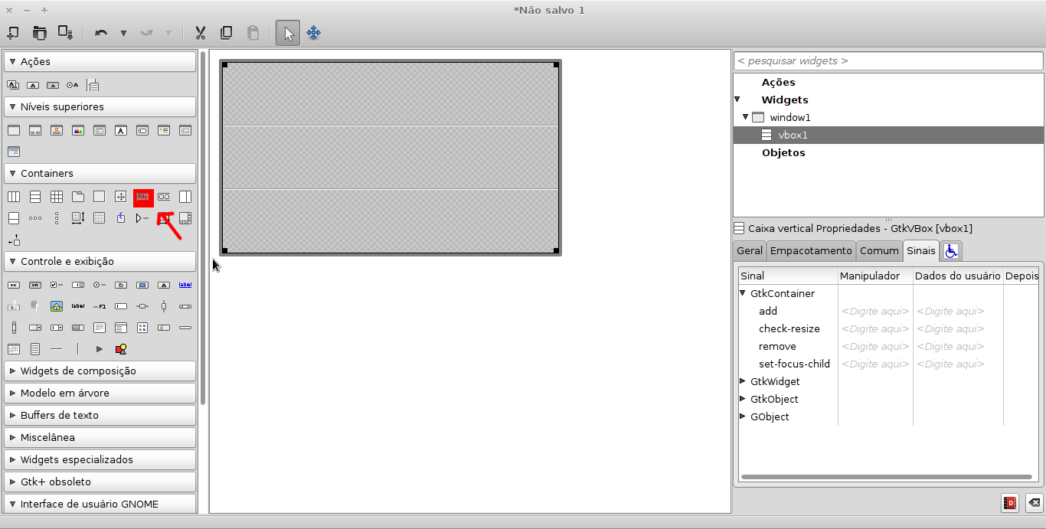Screen dimensions: 1046x529
Task: Choose the Table container icon
Action: 57,197
